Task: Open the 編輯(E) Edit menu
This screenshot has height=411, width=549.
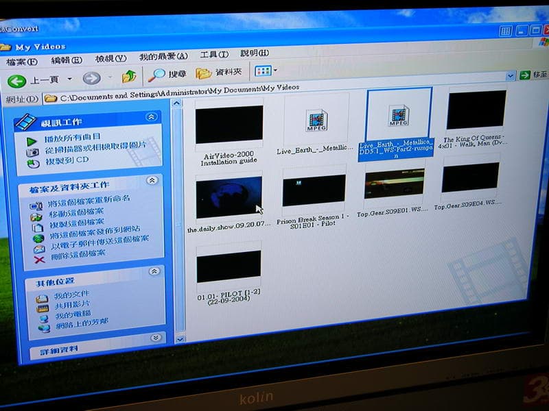Action: pos(67,60)
